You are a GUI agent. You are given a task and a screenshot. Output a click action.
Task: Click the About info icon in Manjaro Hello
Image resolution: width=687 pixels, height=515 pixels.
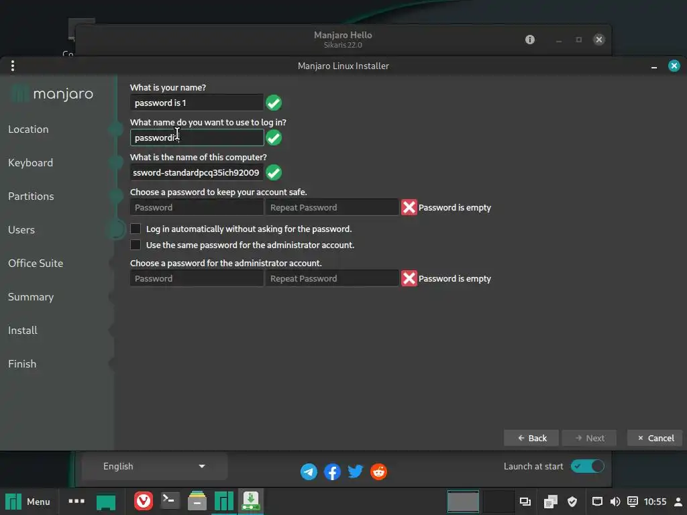tap(530, 40)
